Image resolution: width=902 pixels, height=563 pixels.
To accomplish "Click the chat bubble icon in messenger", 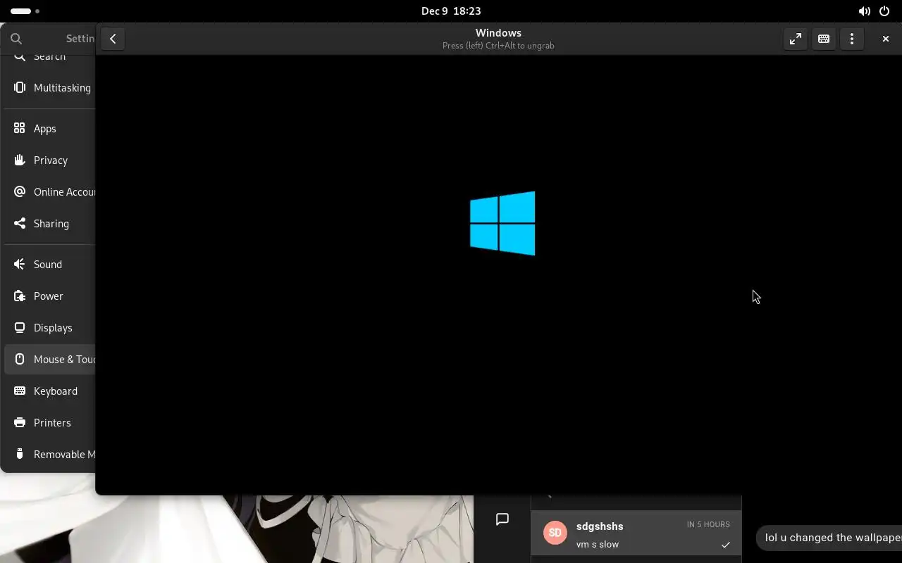I will 502,519.
